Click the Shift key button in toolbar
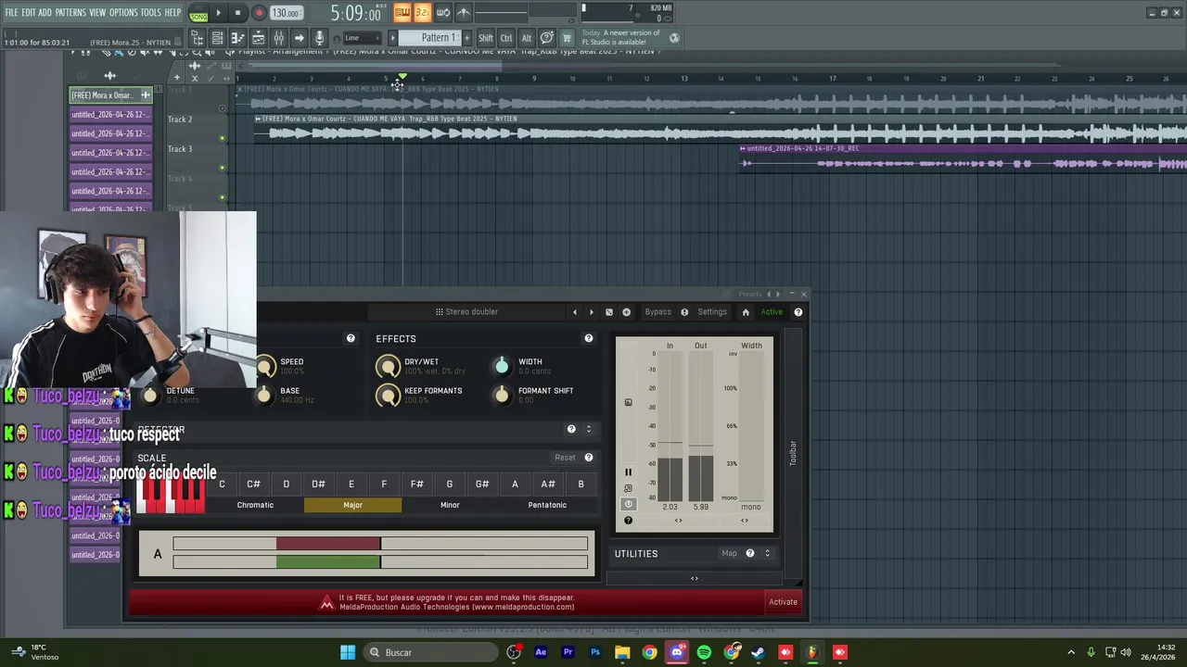The image size is (1187, 667). pyautogui.click(x=486, y=38)
